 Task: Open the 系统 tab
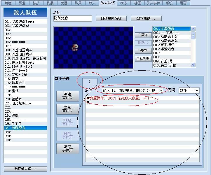pyautogui.click(x=169, y=3)
